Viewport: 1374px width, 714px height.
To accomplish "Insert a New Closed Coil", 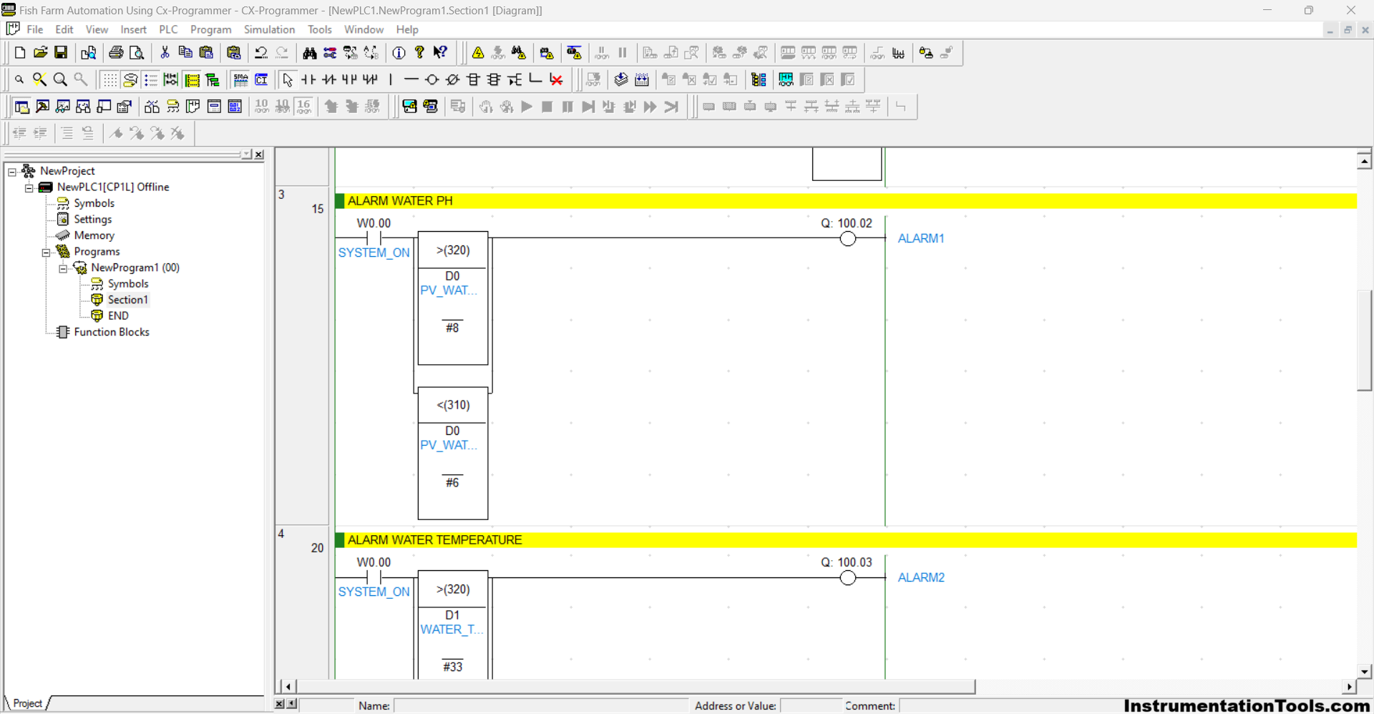I will (x=452, y=79).
